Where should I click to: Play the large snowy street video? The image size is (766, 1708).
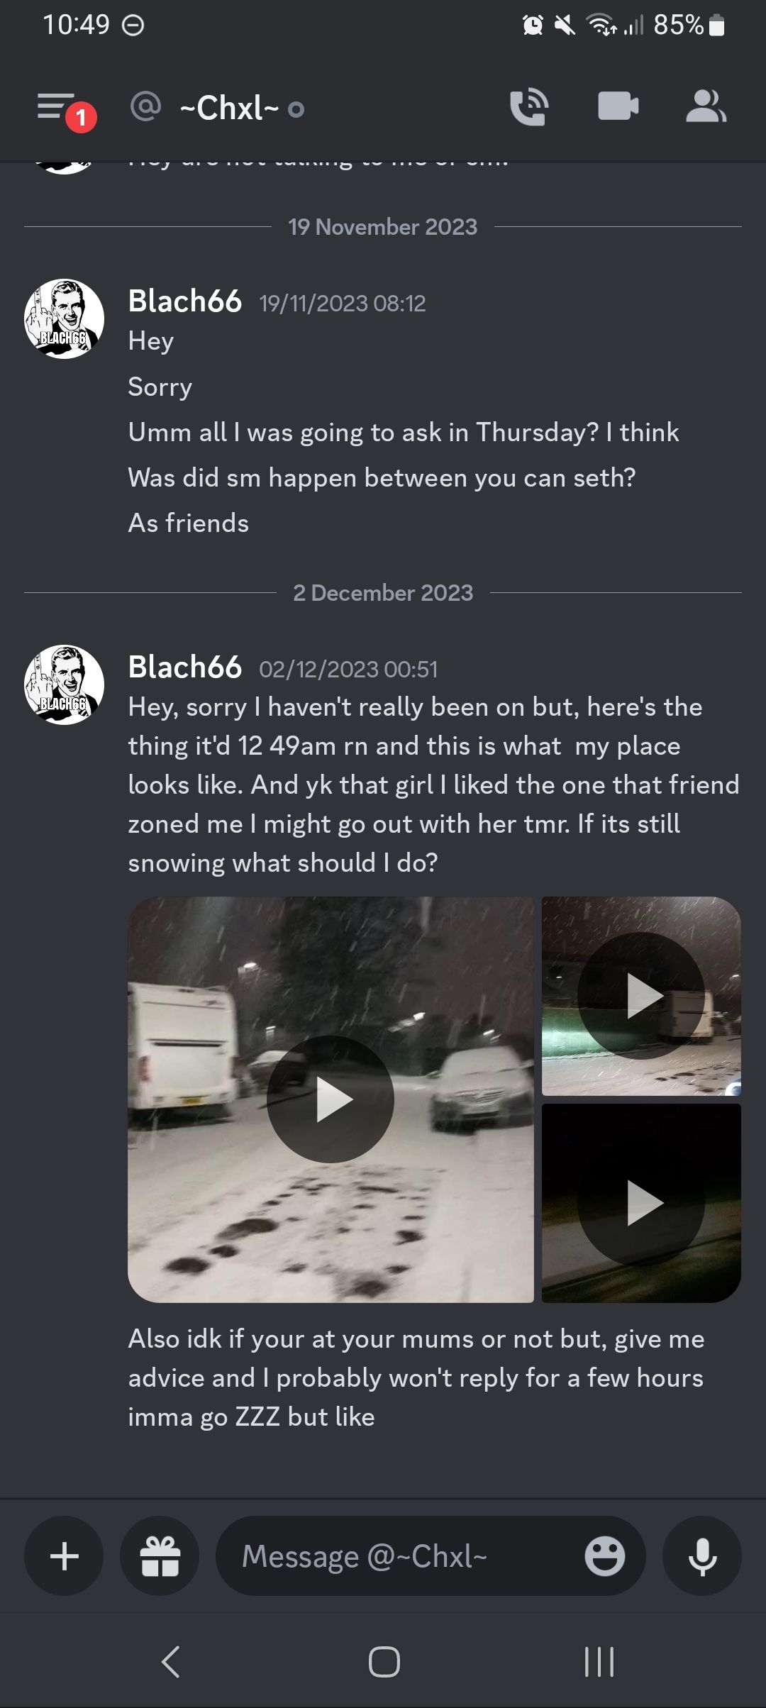[331, 1099]
